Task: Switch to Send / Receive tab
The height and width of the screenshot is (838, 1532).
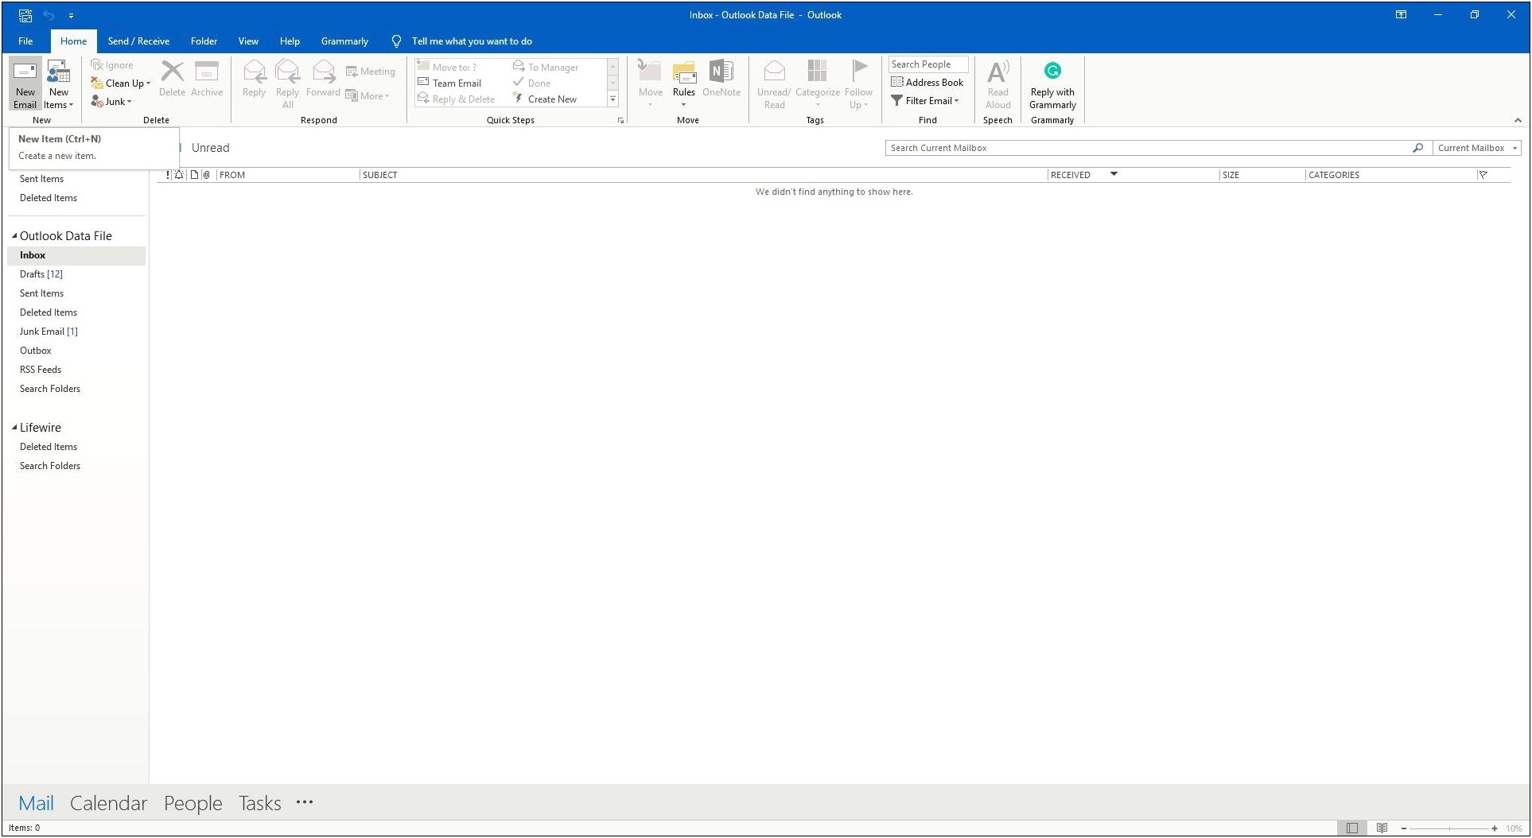Action: [138, 41]
